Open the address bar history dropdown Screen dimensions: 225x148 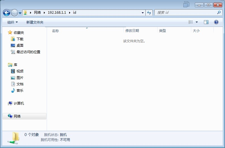click(143, 13)
